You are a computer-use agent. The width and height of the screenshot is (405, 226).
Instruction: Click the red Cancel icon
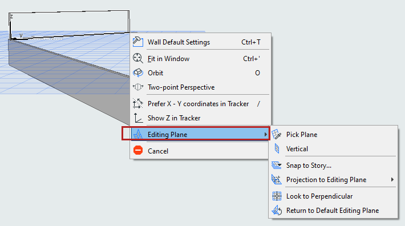[x=138, y=150]
